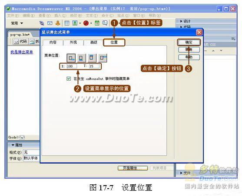
Task: Click the 页面属性 button
Action: pyautogui.click(x=133, y=168)
